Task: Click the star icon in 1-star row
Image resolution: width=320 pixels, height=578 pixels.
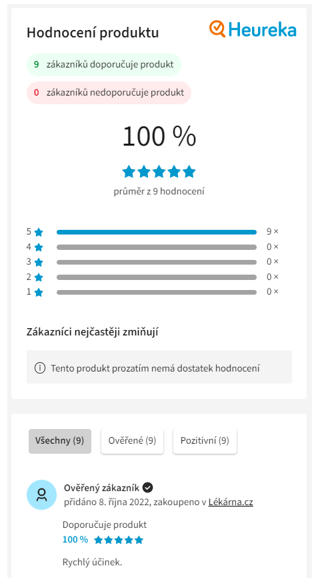Action: [39, 292]
